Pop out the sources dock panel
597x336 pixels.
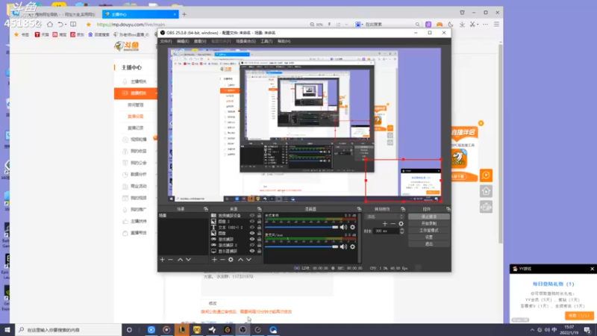pos(259,209)
